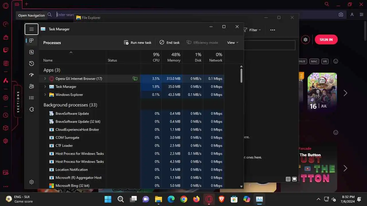Click scroll down arrow in Task Manager list
This screenshot has height=206, width=367.
pyautogui.click(x=241, y=186)
